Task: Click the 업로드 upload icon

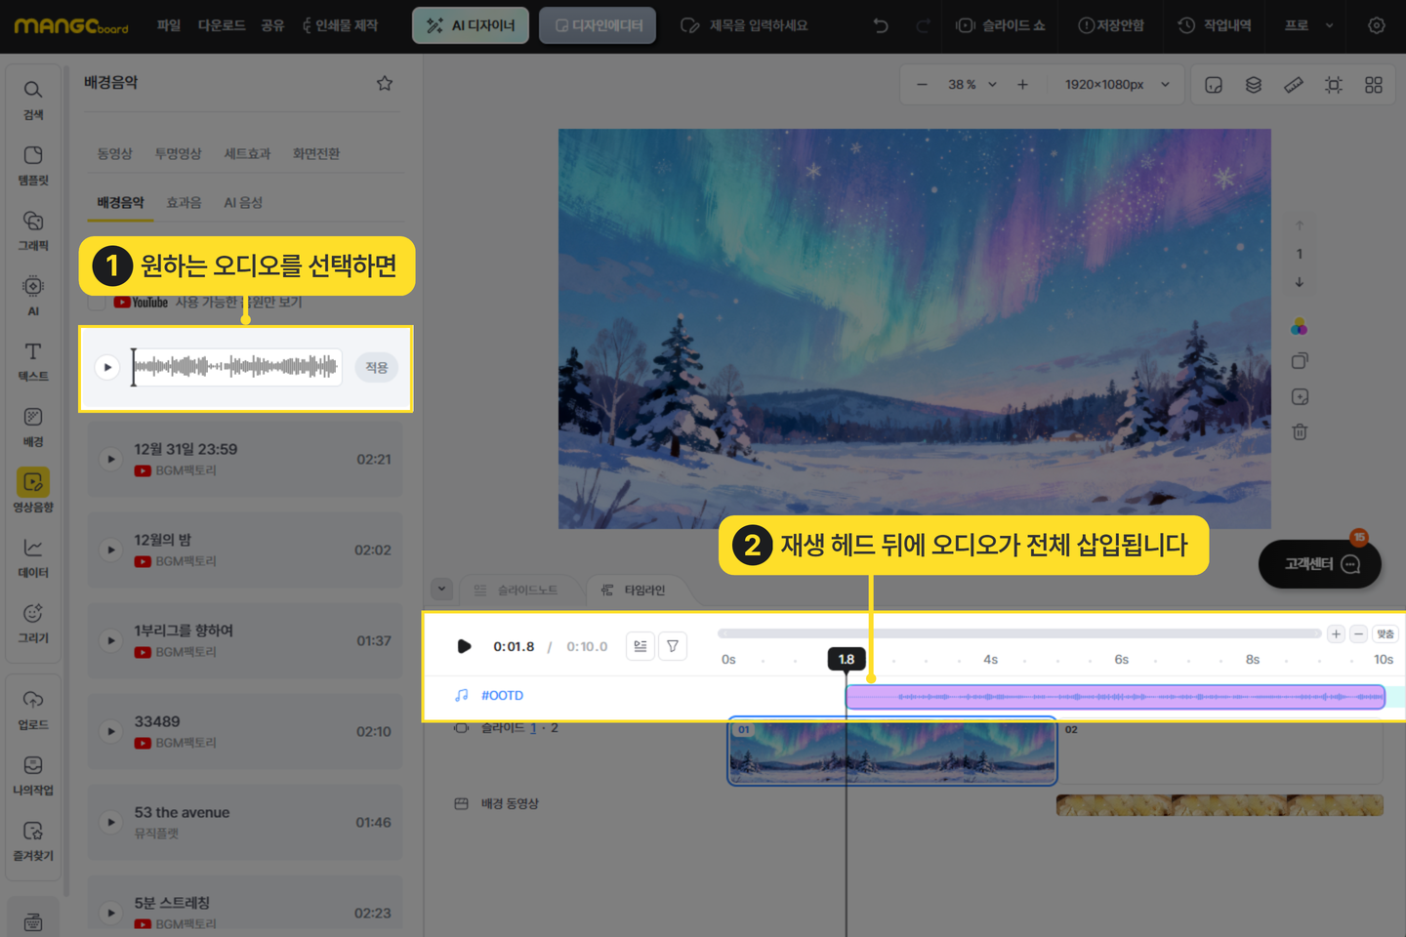Action: click(x=33, y=709)
